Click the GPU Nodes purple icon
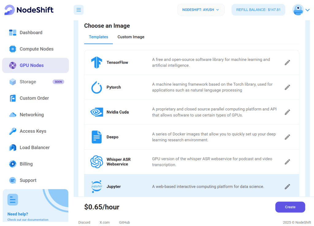The height and width of the screenshot is (226, 314). click(13, 65)
